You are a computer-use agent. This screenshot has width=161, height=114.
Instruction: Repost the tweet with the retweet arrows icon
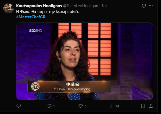coord(50,106)
